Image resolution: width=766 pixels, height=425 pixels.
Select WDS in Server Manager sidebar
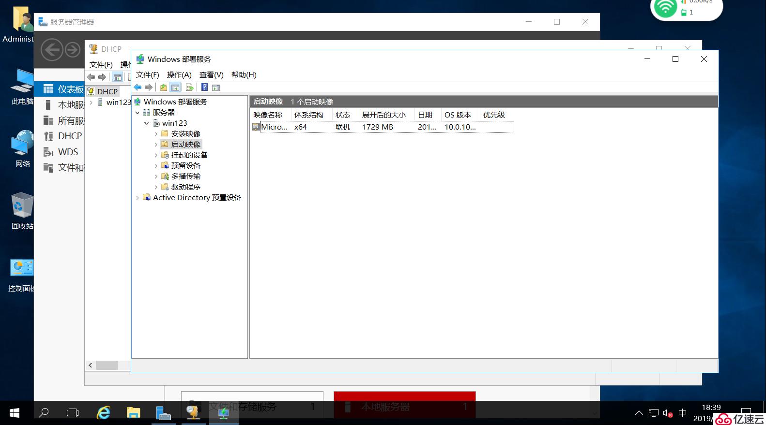61,152
